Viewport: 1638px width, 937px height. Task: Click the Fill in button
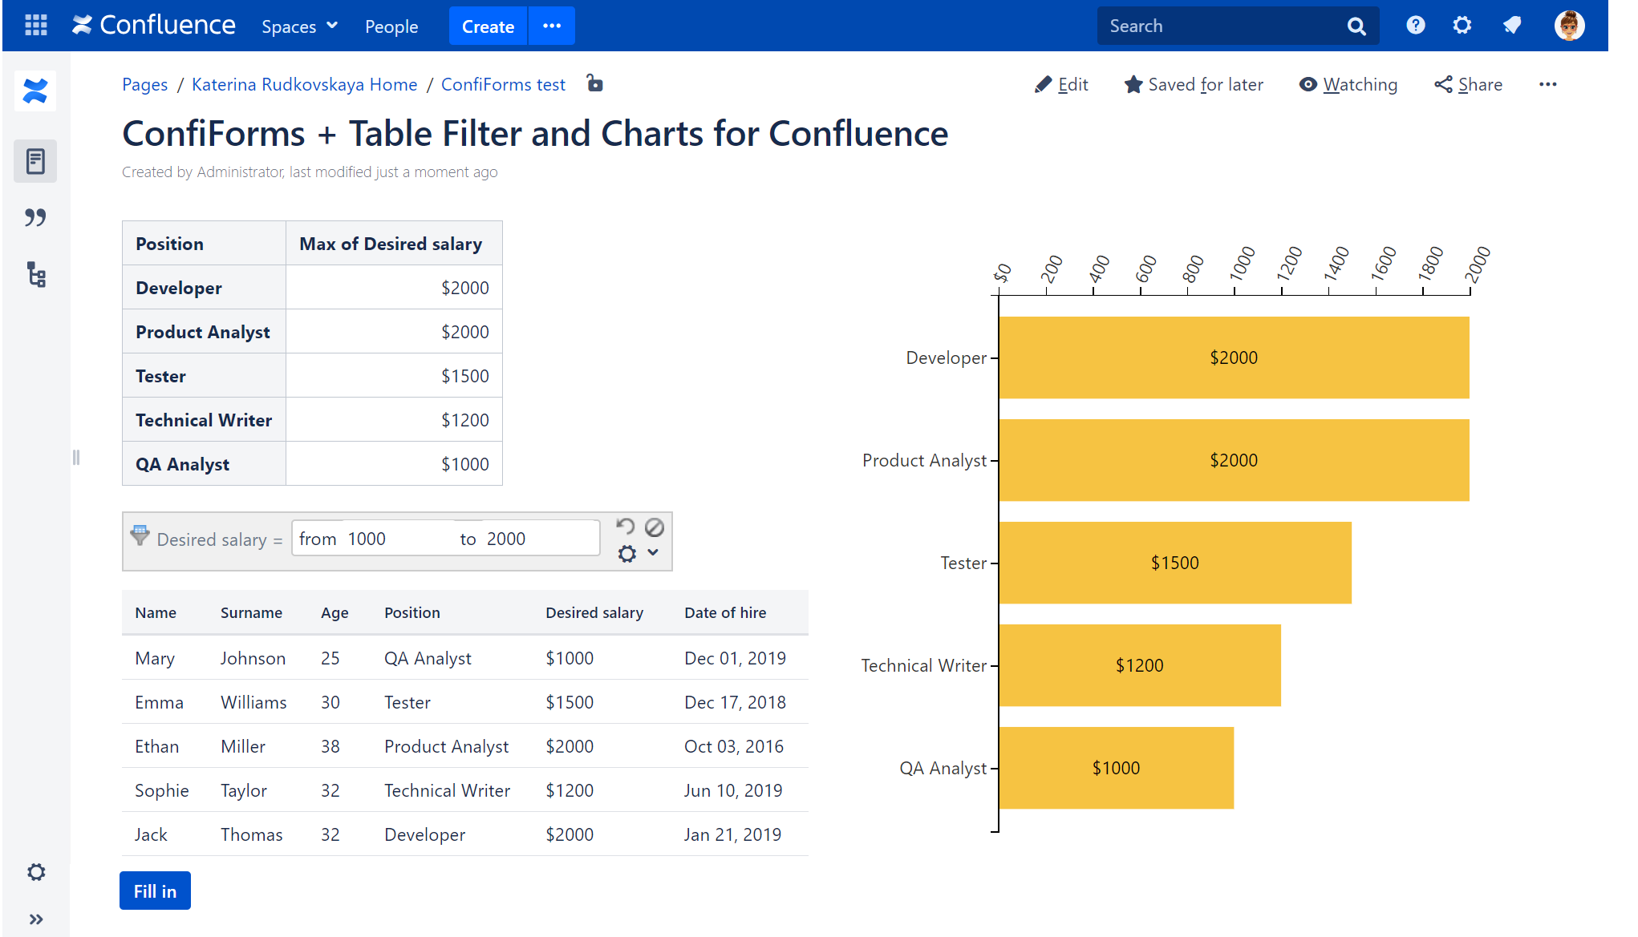coord(155,891)
